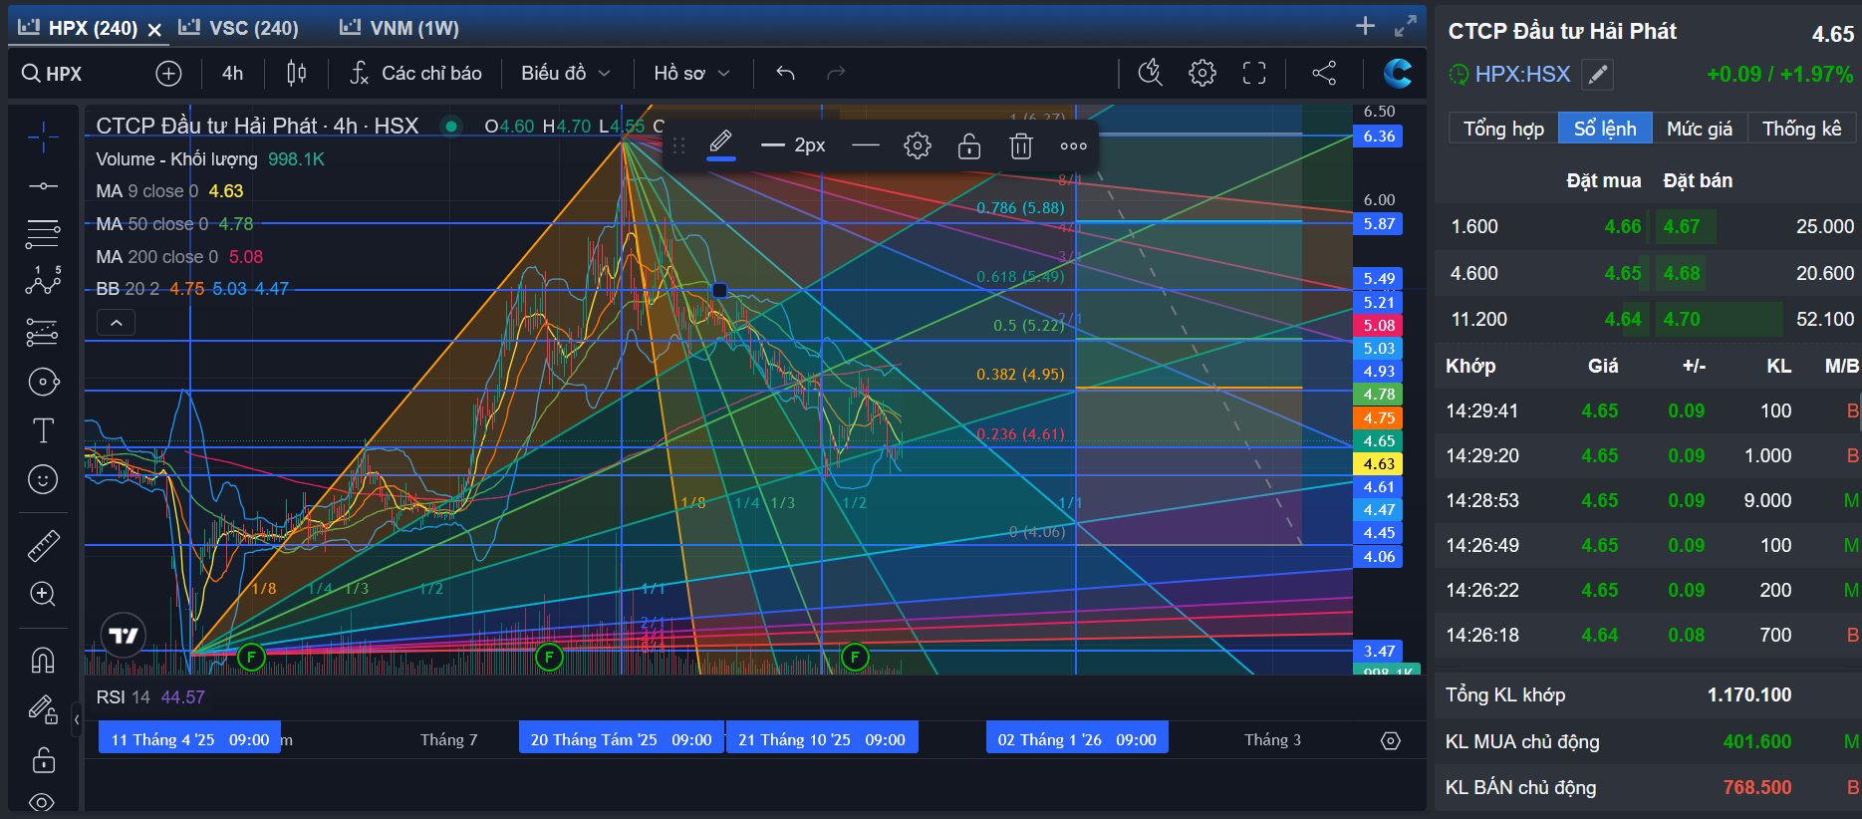Expand the Biểu đồ dropdown
Screen dimensions: 1862x819
[x=566, y=73]
